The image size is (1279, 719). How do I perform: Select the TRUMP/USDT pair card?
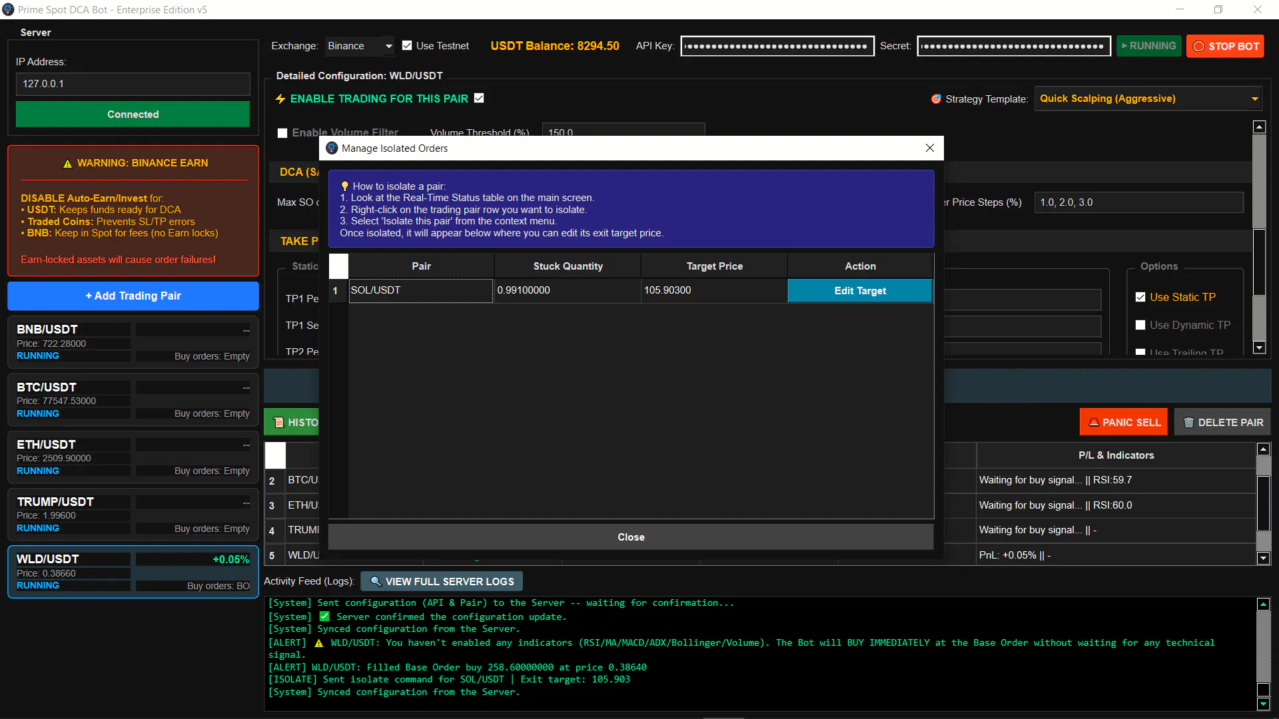point(133,515)
